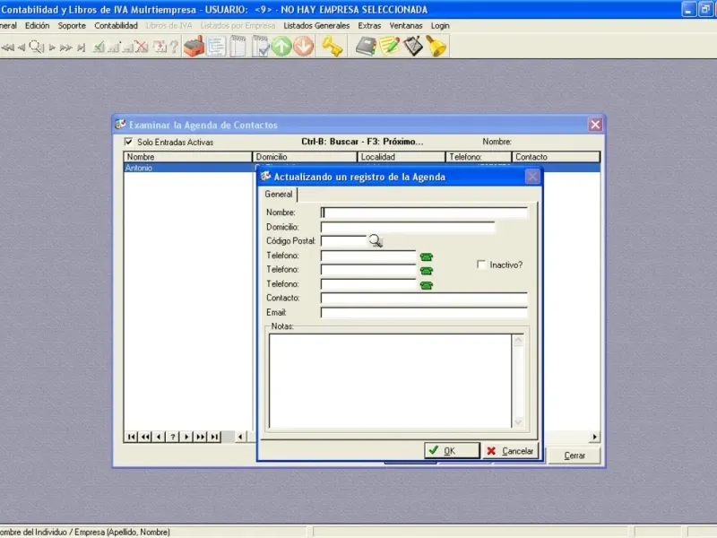717x538 pixels.
Task: Click the question mark navigator button
Action: coord(172,437)
